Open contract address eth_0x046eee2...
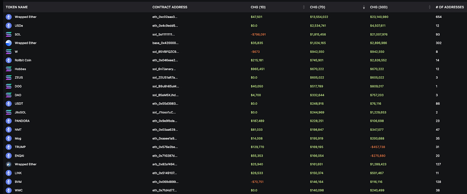 (x=165, y=60)
